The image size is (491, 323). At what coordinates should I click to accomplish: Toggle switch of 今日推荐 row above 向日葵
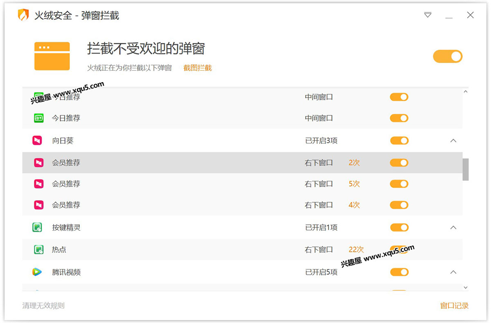point(399,118)
